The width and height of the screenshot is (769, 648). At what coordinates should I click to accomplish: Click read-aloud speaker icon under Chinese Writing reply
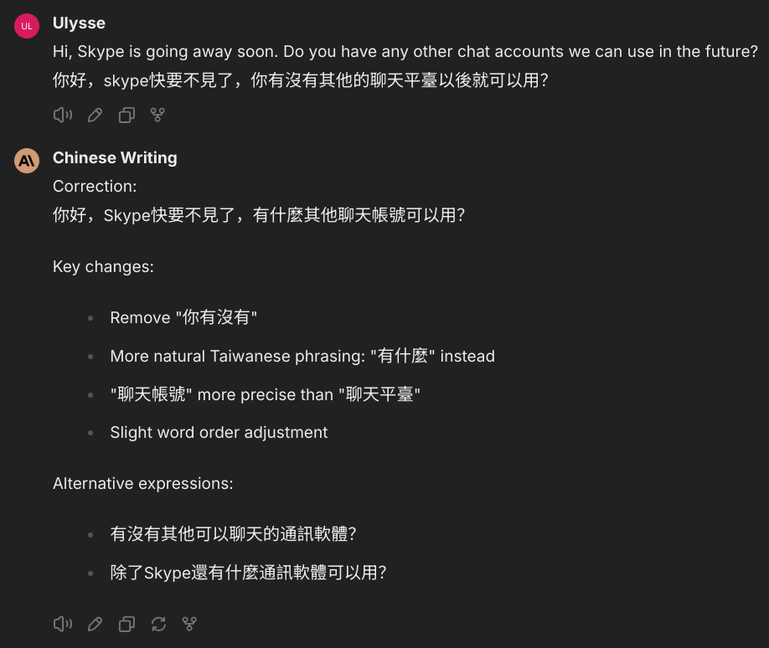point(62,624)
